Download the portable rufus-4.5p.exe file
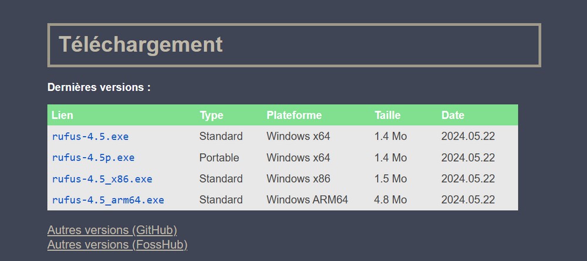Image resolution: width=587 pixels, height=261 pixels. coord(93,158)
